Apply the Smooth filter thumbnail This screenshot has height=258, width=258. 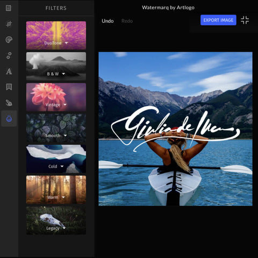point(56,128)
